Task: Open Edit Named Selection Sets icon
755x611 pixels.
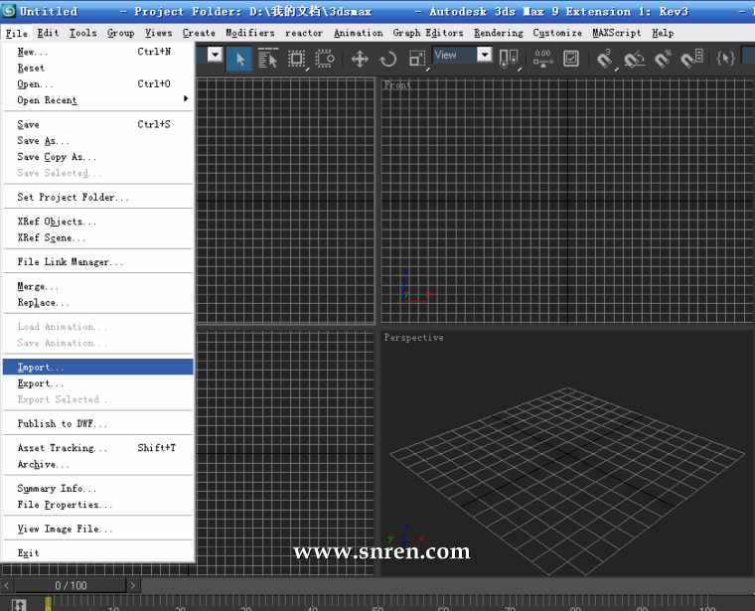Action: [725, 59]
